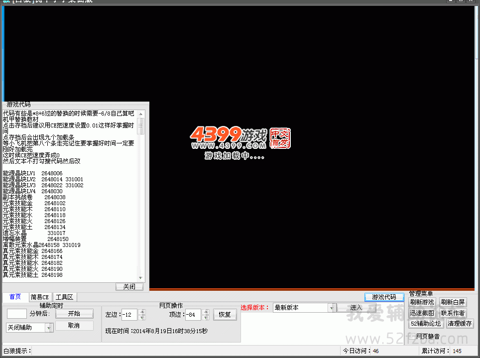The height and width of the screenshot is (358, 480).
Task: Enable the 网页静音 checkbox
Action: (x=412, y=336)
